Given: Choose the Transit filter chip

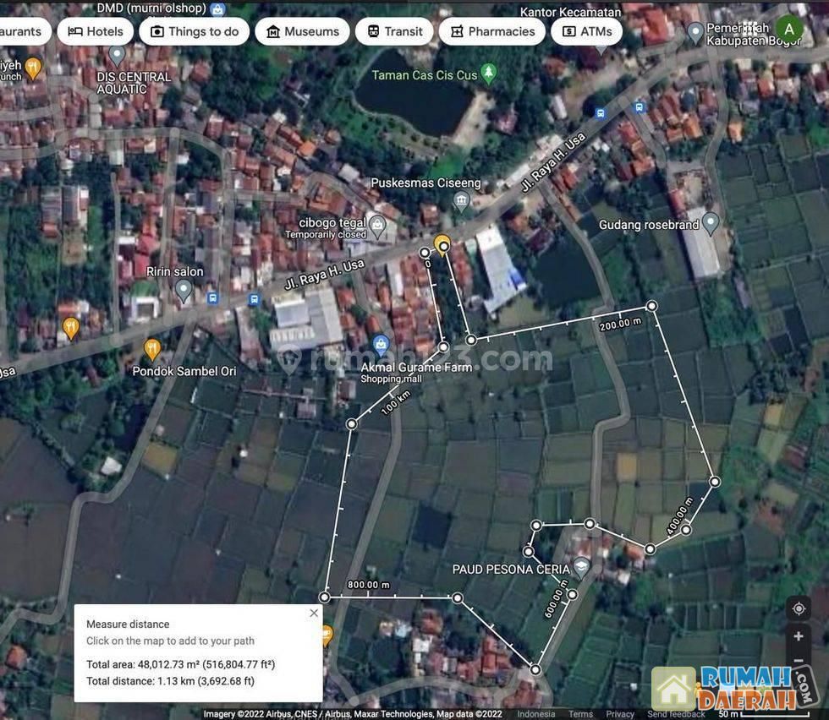Looking at the screenshot, I should (x=393, y=31).
